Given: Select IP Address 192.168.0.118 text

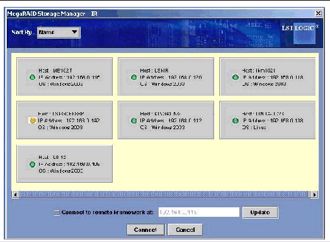Looking at the screenshot, I should (273, 78).
